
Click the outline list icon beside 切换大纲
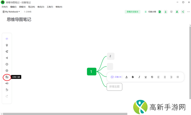pyautogui.click(x=145, y=12)
